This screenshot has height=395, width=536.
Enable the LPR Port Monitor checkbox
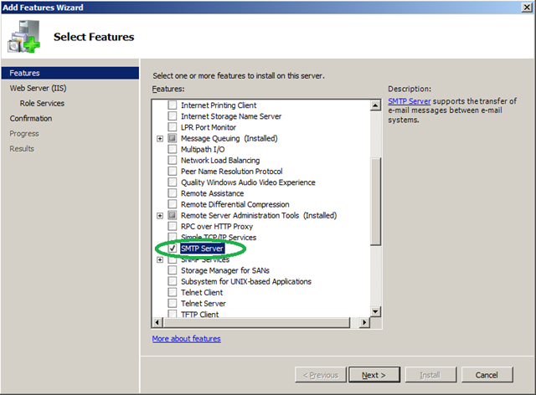click(173, 127)
